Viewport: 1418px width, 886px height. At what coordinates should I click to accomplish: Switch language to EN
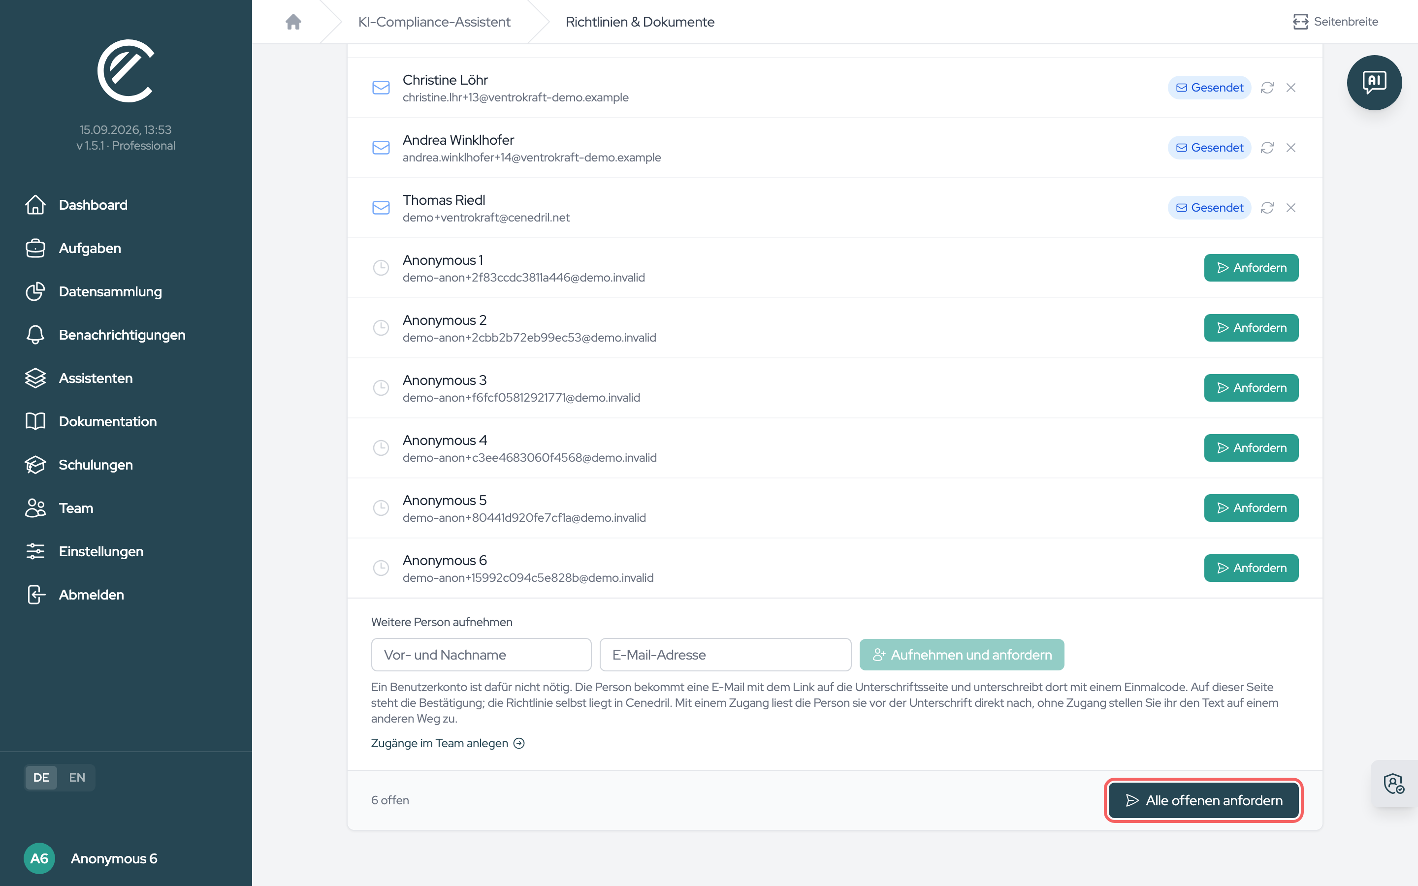(77, 778)
